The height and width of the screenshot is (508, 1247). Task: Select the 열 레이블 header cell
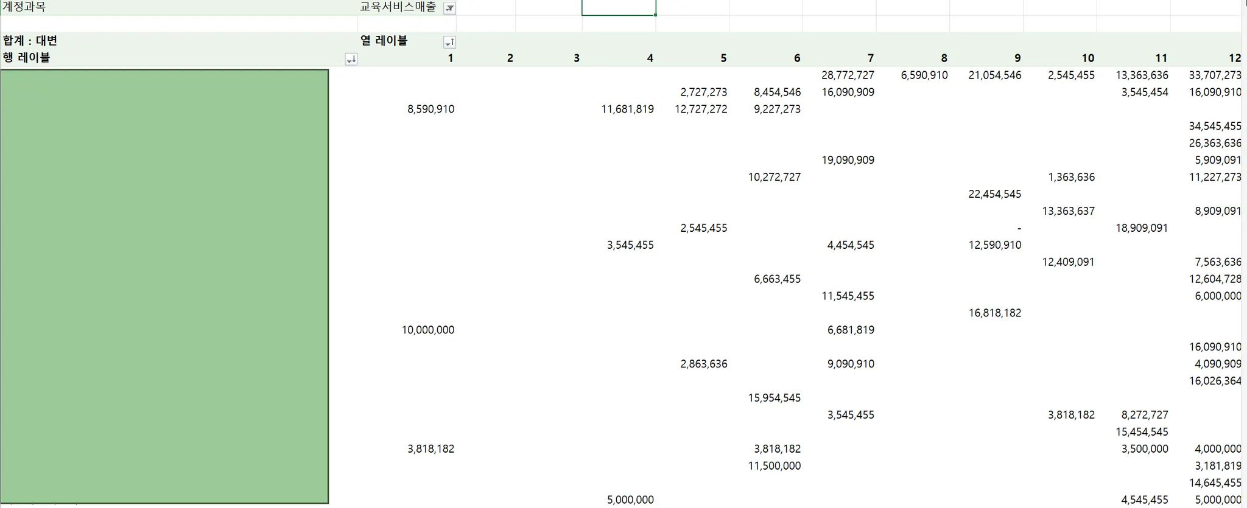pos(384,41)
